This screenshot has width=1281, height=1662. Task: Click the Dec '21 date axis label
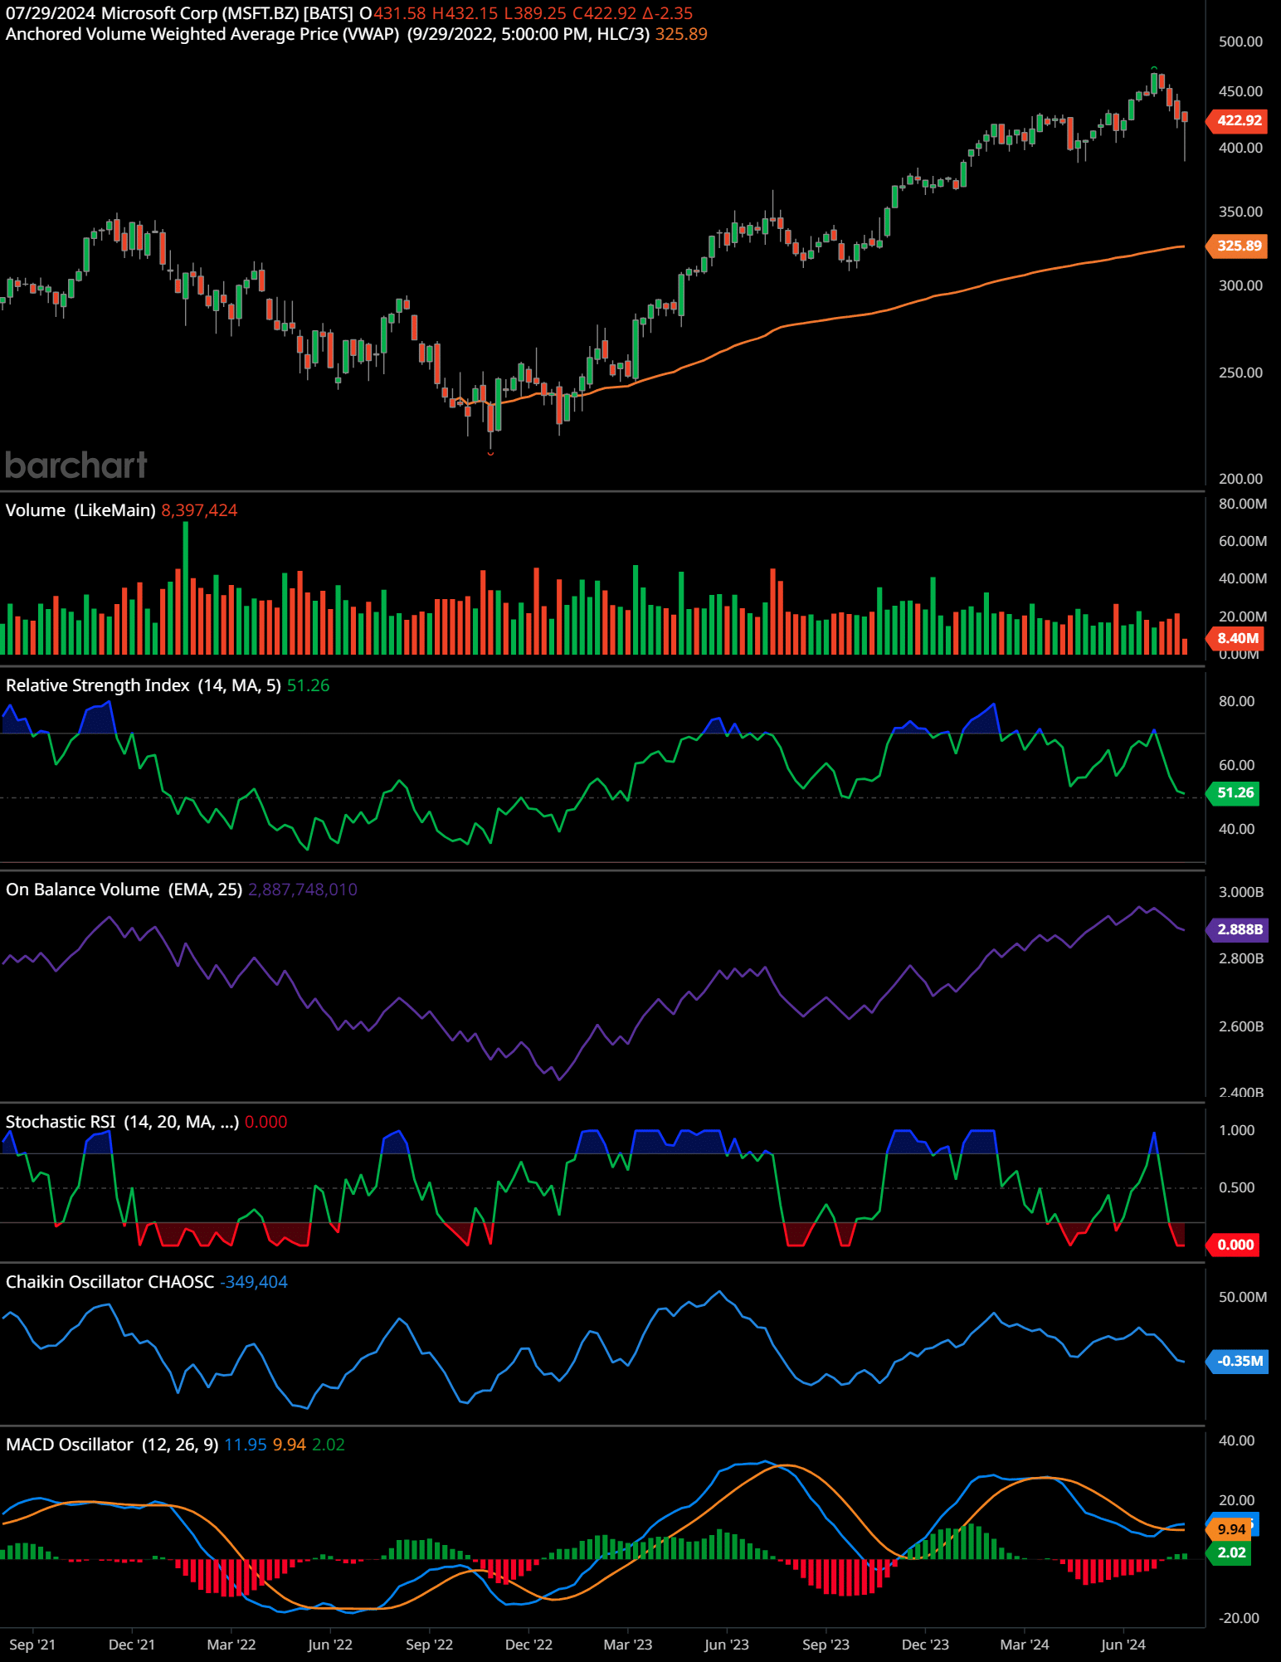point(132,1645)
